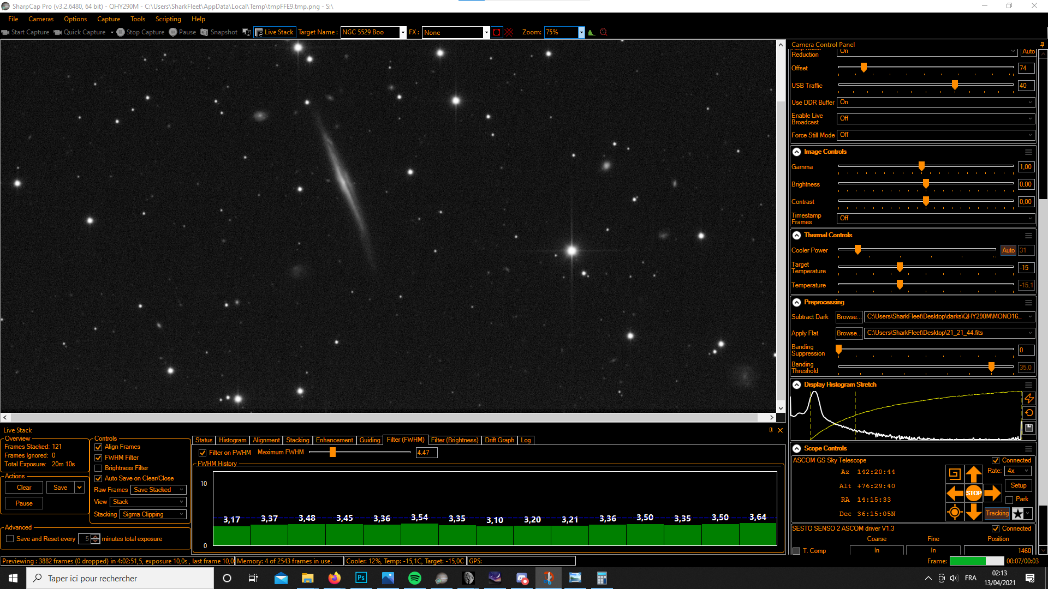1048x589 pixels.
Task: Click the telescope Setup button
Action: pos(1018,485)
